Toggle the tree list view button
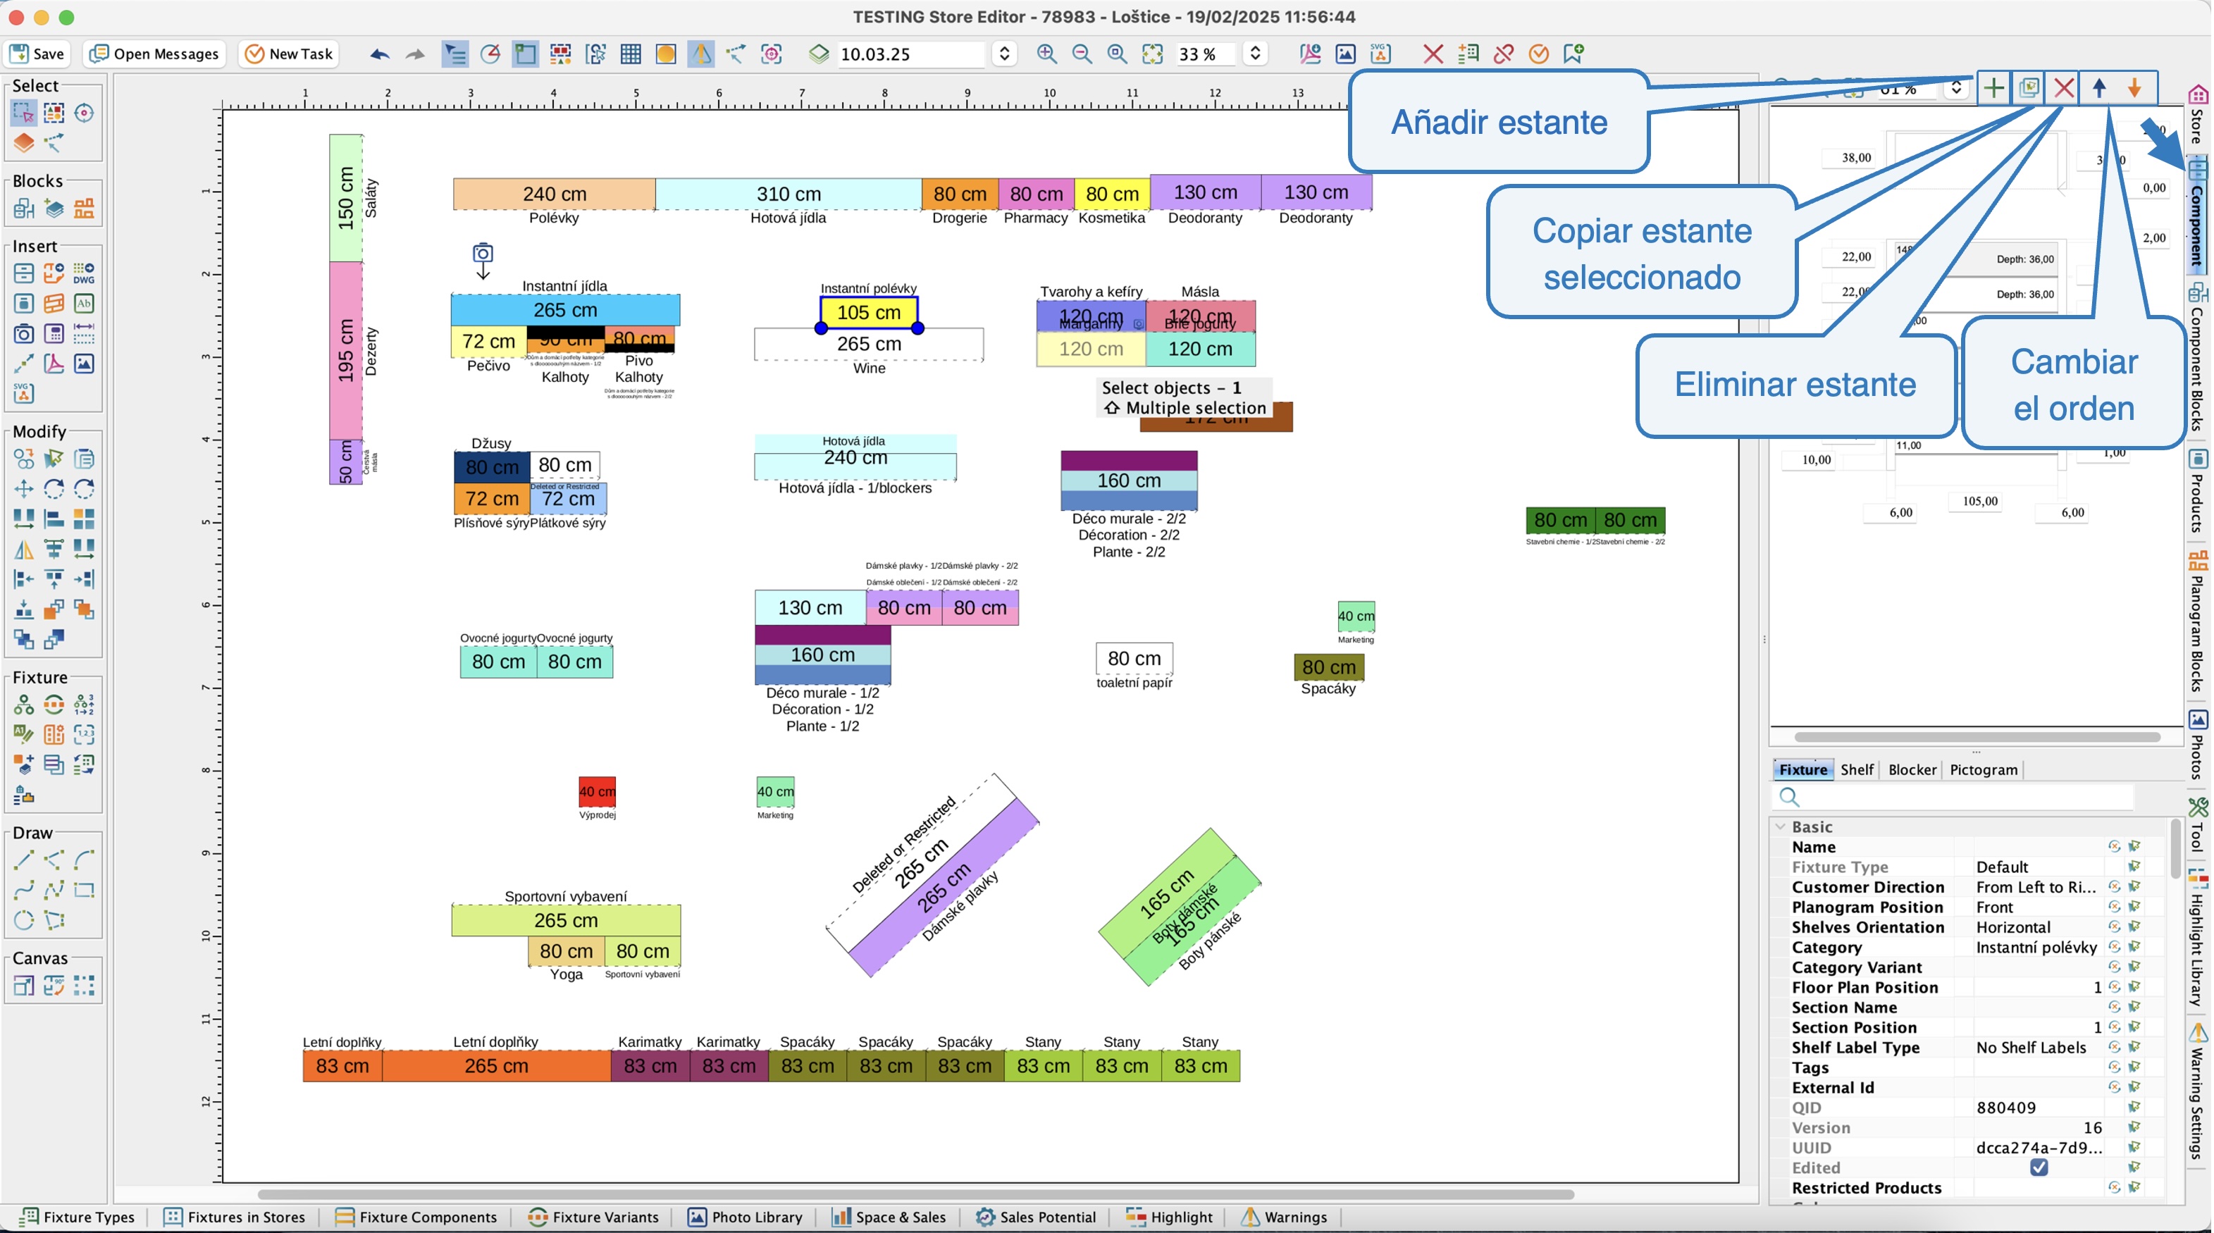 click(454, 54)
